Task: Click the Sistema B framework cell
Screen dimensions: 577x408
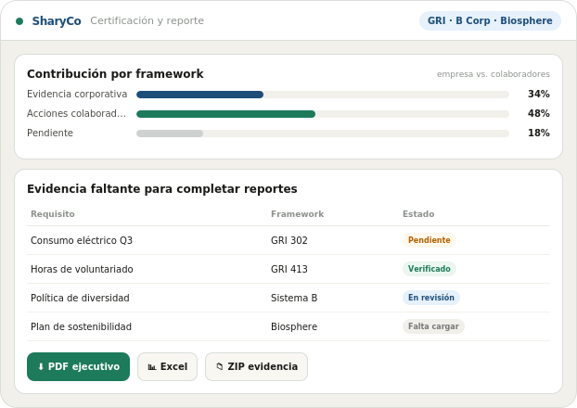Action: [x=294, y=298]
